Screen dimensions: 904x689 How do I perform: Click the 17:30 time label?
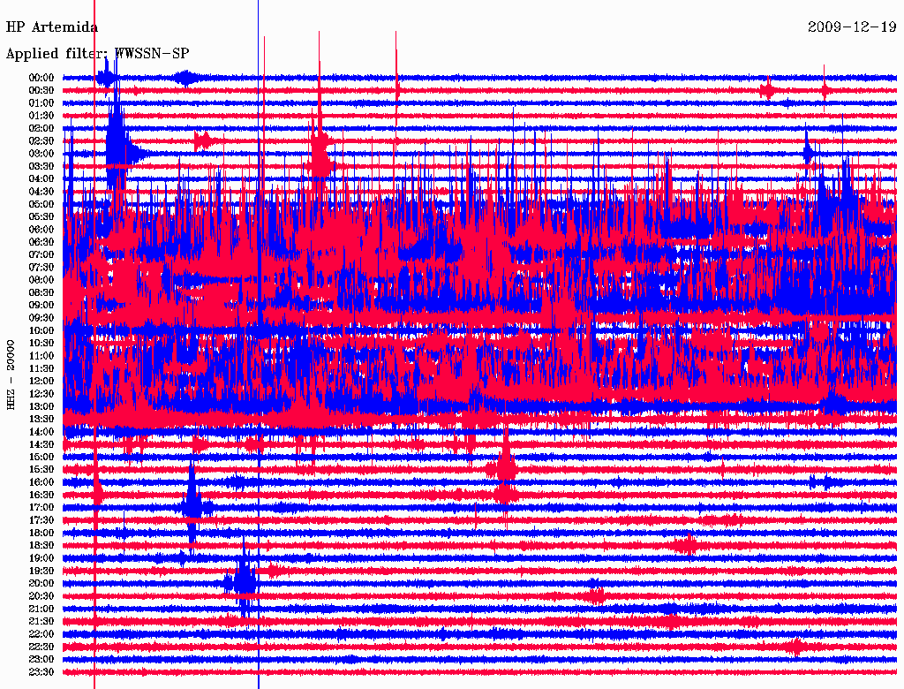pyautogui.click(x=41, y=520)
